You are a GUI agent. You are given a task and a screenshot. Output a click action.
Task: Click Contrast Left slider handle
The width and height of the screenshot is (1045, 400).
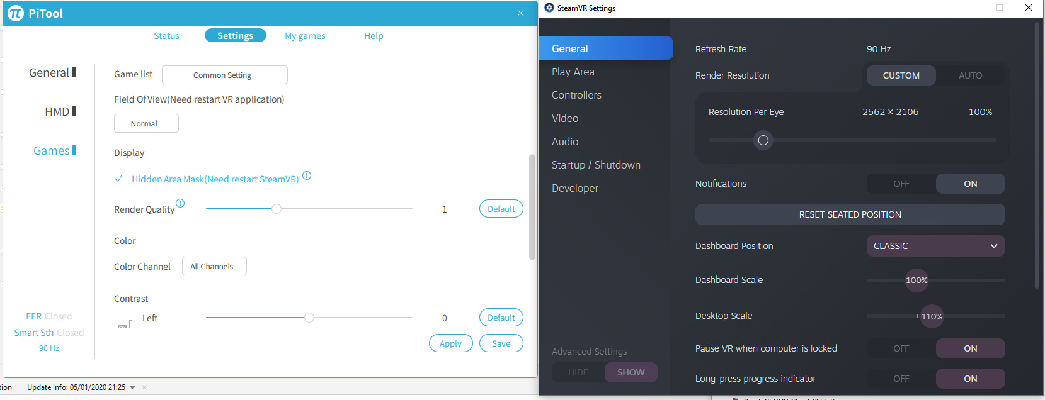point(309,318)
